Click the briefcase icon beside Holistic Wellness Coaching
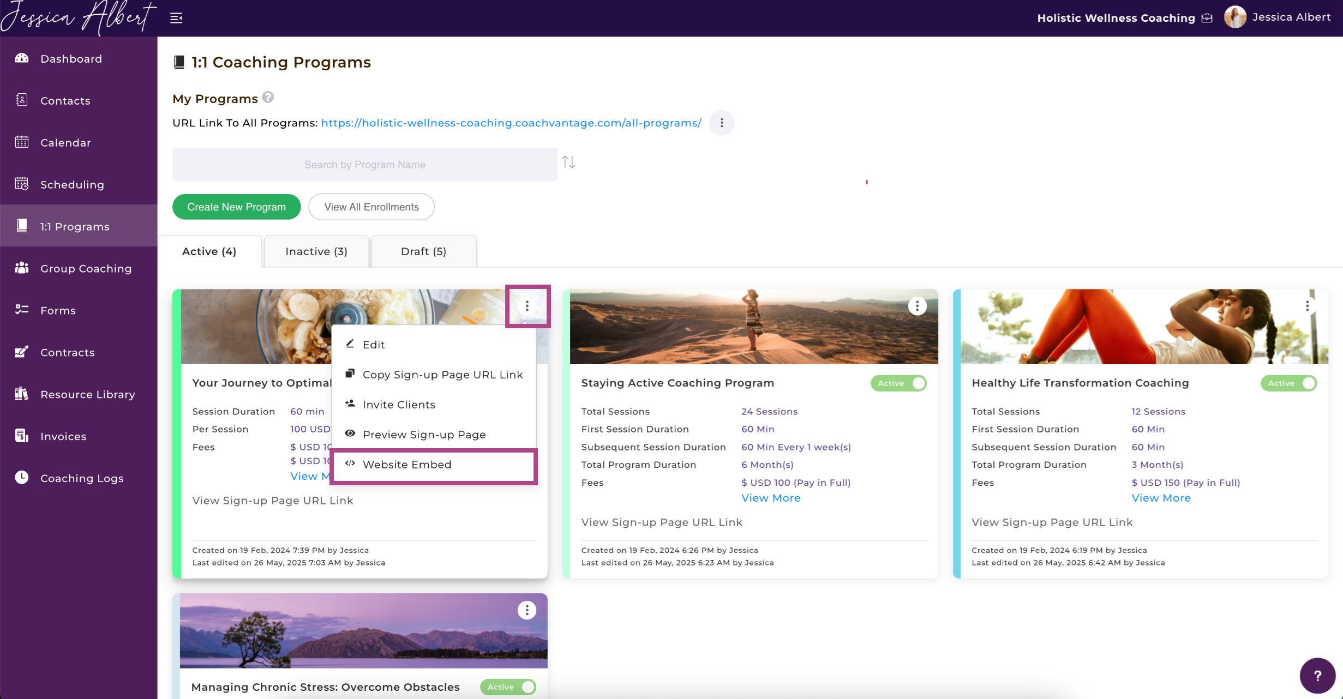1343x699 pixels. click(1207, 18)
